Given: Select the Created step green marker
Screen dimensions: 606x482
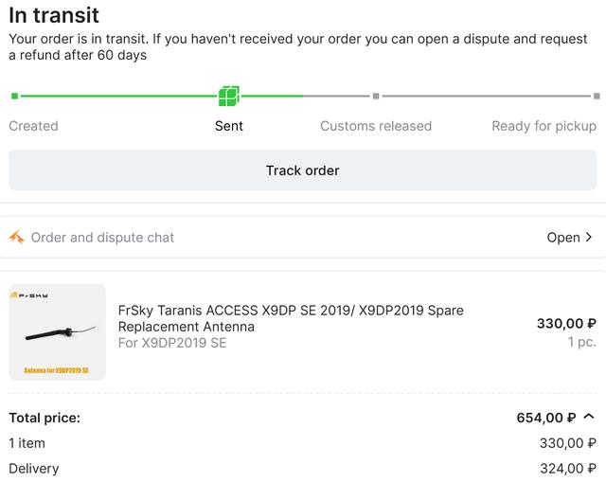Looking at the screenshot, I should pos(14,96).
